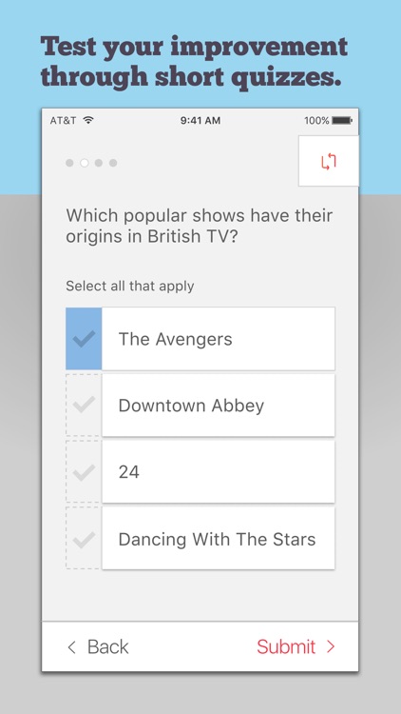Tap the battery icon in status bar
The height and width of the screenshot is (714, 401).
coord(342,121)
